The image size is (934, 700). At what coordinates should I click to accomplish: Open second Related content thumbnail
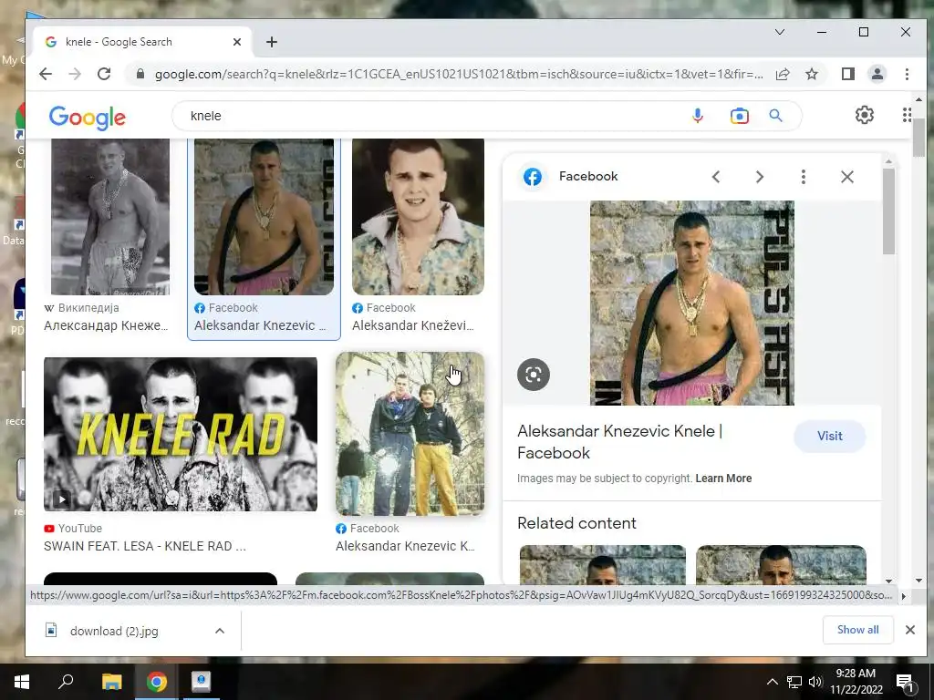[781, 564]
